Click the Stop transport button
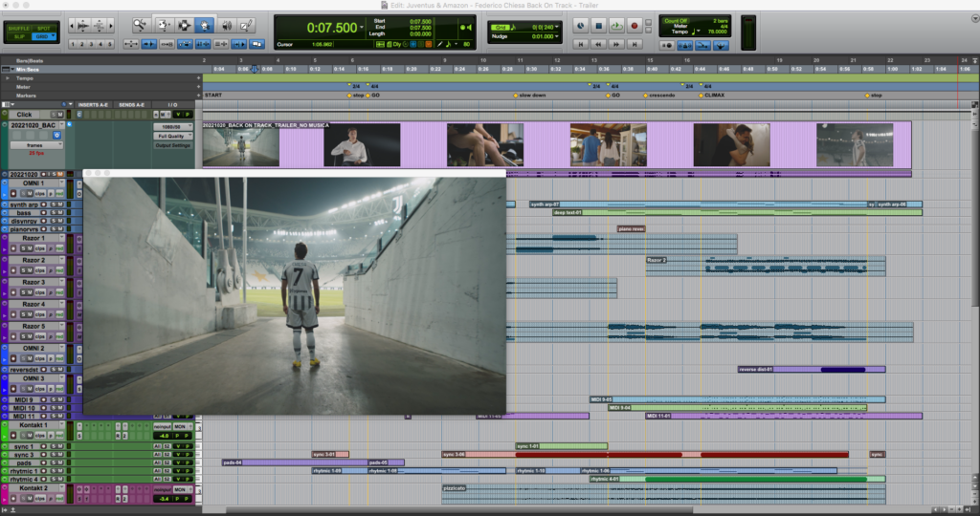 [x=598, y=26]
